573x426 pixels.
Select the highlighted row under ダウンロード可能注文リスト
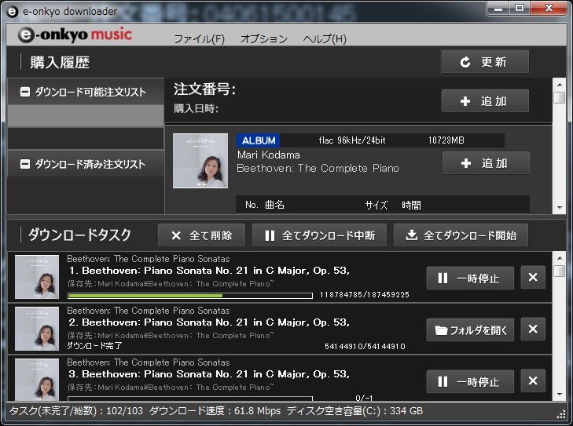[x=86, y=116]
